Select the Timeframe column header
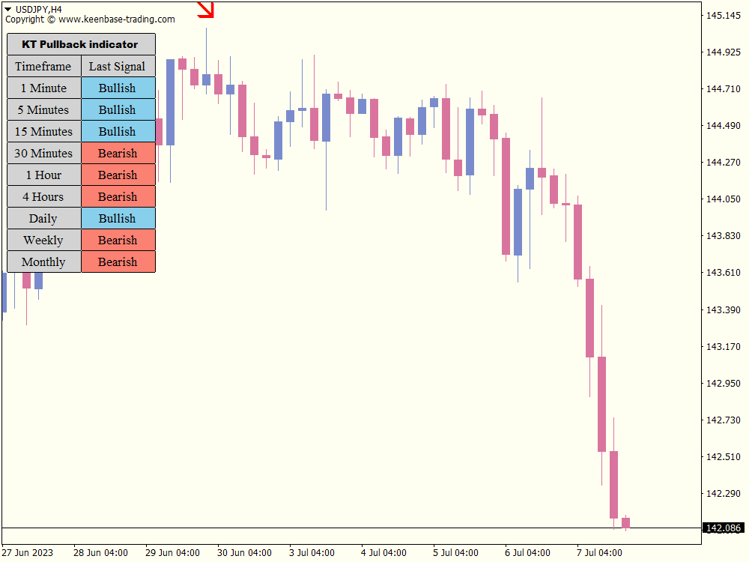749x562 pixels. tap(43, 66)
